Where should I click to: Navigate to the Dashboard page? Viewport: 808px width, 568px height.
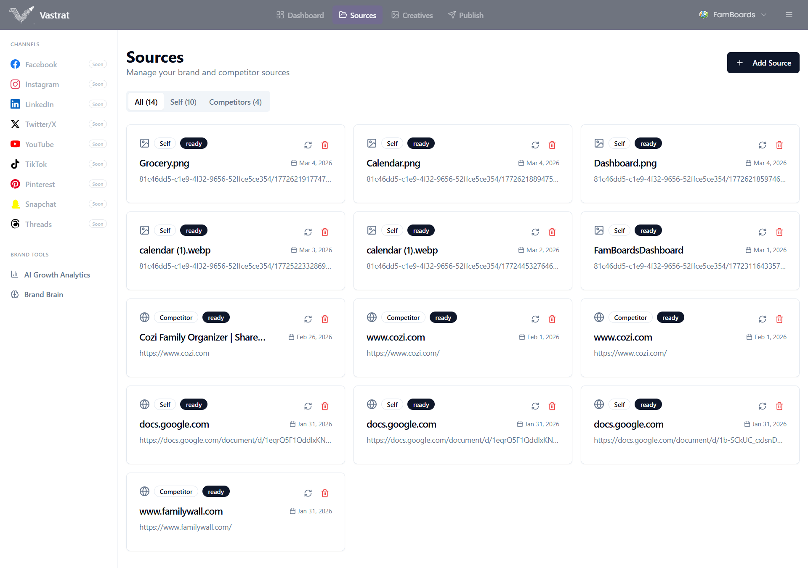pos(300,15)
